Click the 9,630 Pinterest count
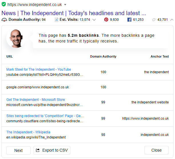 pyautogui.click(x=114, y=20)
